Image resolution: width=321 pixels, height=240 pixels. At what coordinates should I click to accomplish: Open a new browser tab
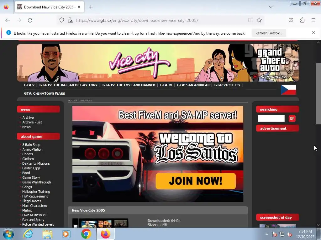[x=91, y=7]
